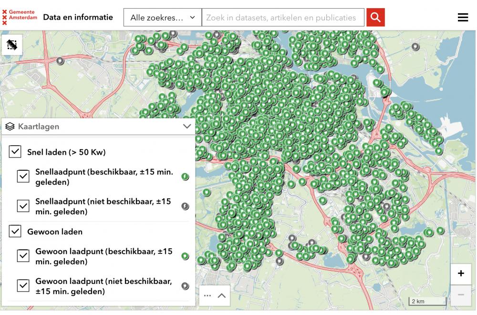This screenshot has height=315, width=477.
Task: Click 'Gewoon laadpunt (niet beschikbaar, ±15 min. geleden)' label
Action: point(104,286)
